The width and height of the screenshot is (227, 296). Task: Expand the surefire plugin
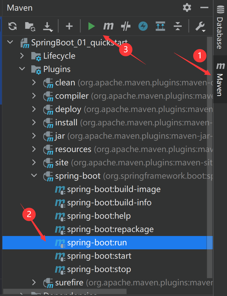34,282
